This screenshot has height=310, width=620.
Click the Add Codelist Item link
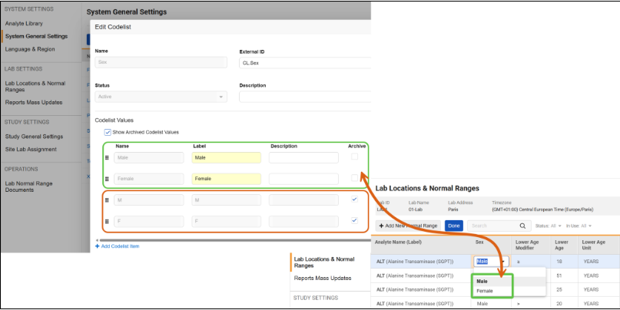(x=118, y=246)
